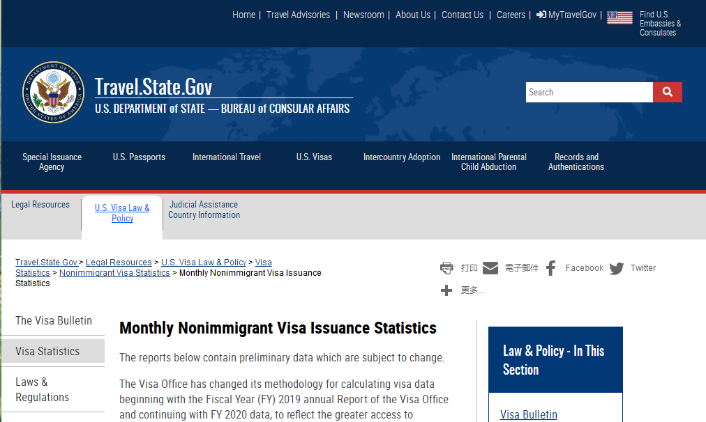Image resolution: width=706 pixels, height=422 pixels.
Task: Go to Newsroom link
Action: [363, 15]
